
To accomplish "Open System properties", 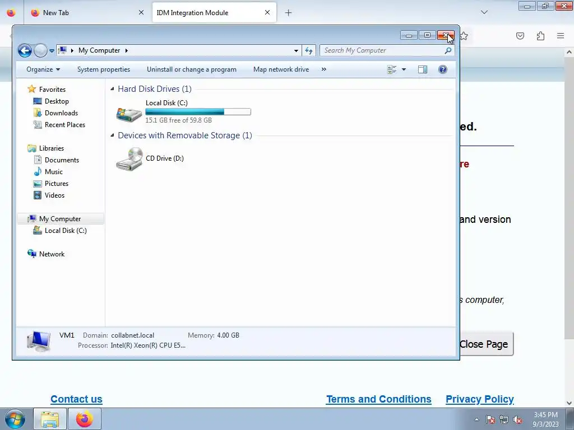I will [104, 69].
